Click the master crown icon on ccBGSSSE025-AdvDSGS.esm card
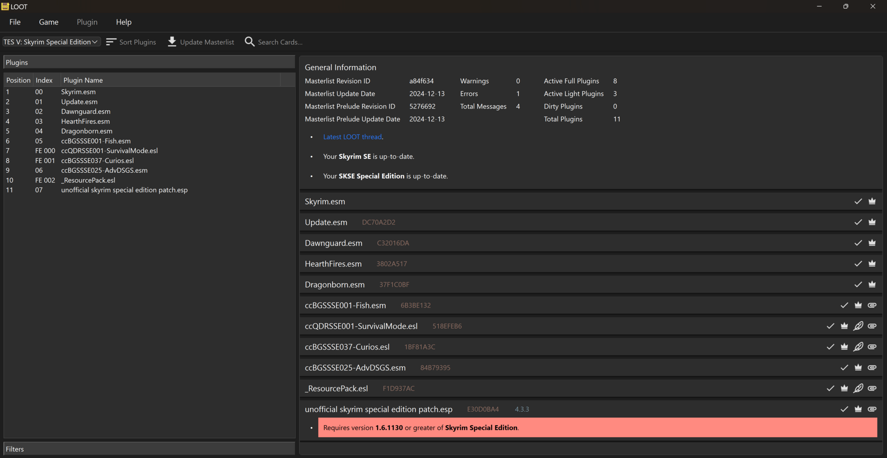This screenshot has height=458, width=887. [x=858, y=368]
